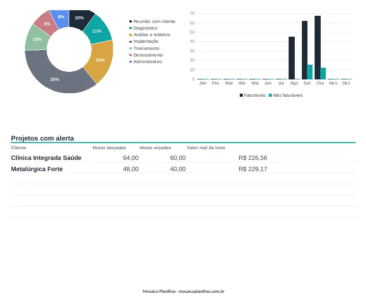Open the mosaicoplanilhas.com.br footer link

point(202,291)
